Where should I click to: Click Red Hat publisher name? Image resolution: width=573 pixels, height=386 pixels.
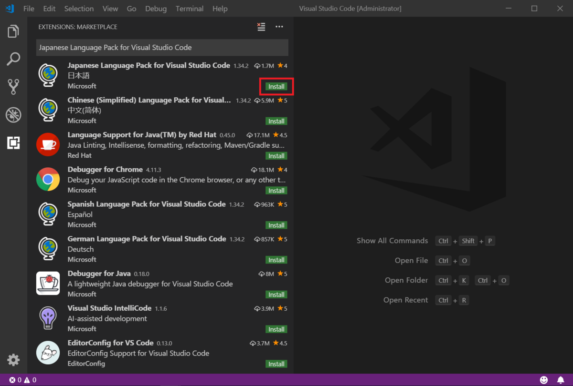(x=80, y=155)
